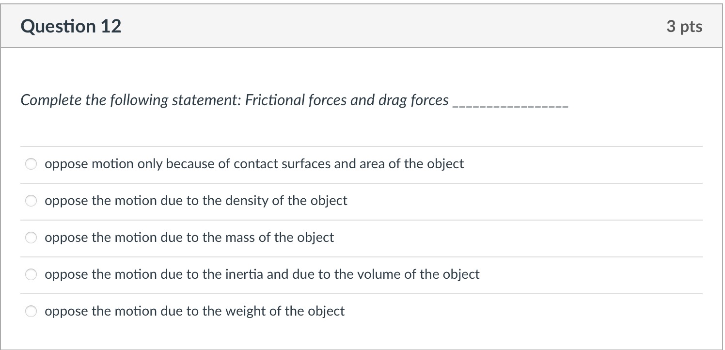Select the radio button for "contact surfaces and area" answer

click(x=31, y=164)
